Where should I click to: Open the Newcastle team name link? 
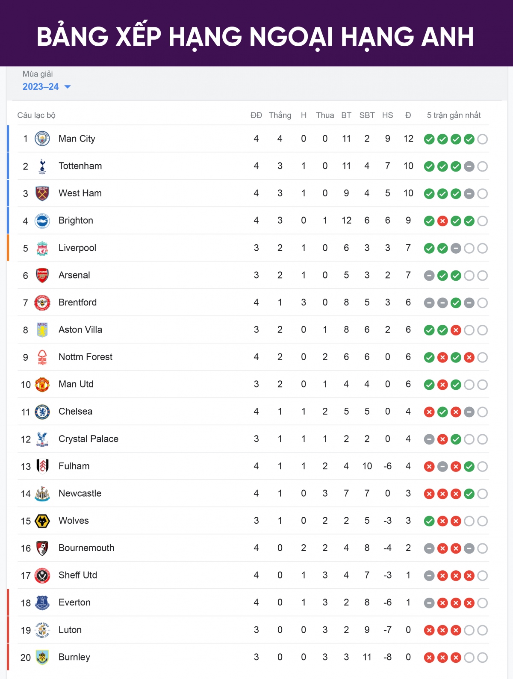(80, 493)
